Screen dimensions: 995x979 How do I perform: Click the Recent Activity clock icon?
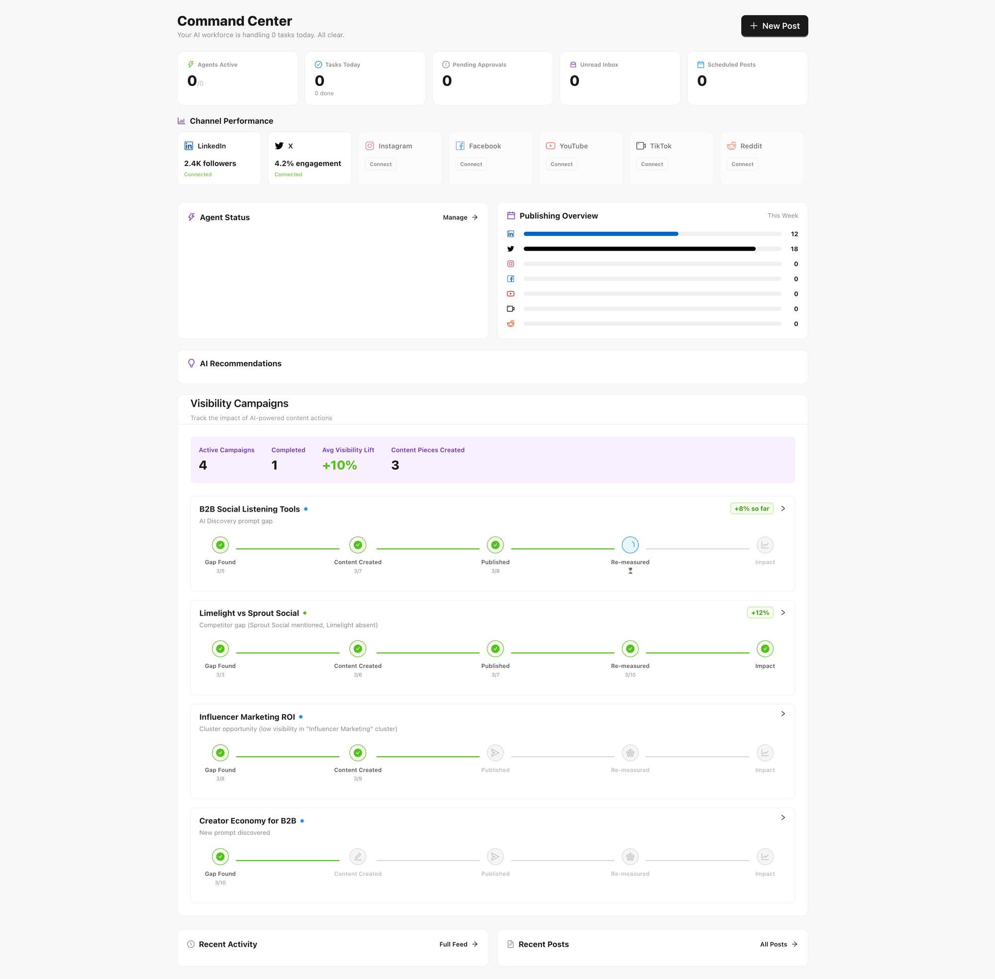pyautogui.click(x=191, y=944)
